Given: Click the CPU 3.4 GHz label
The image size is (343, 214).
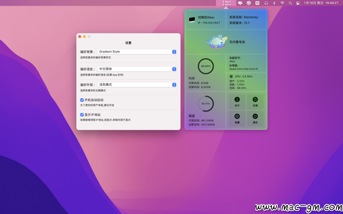Looking at the screenshot, I should point(243,76).
